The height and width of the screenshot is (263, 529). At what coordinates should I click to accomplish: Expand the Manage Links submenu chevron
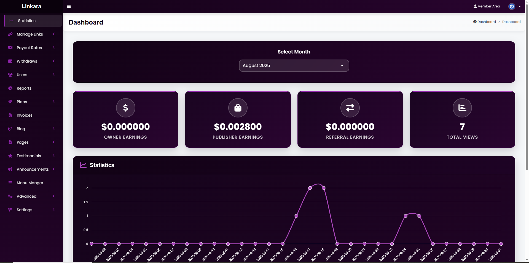(x=54, y=34)
